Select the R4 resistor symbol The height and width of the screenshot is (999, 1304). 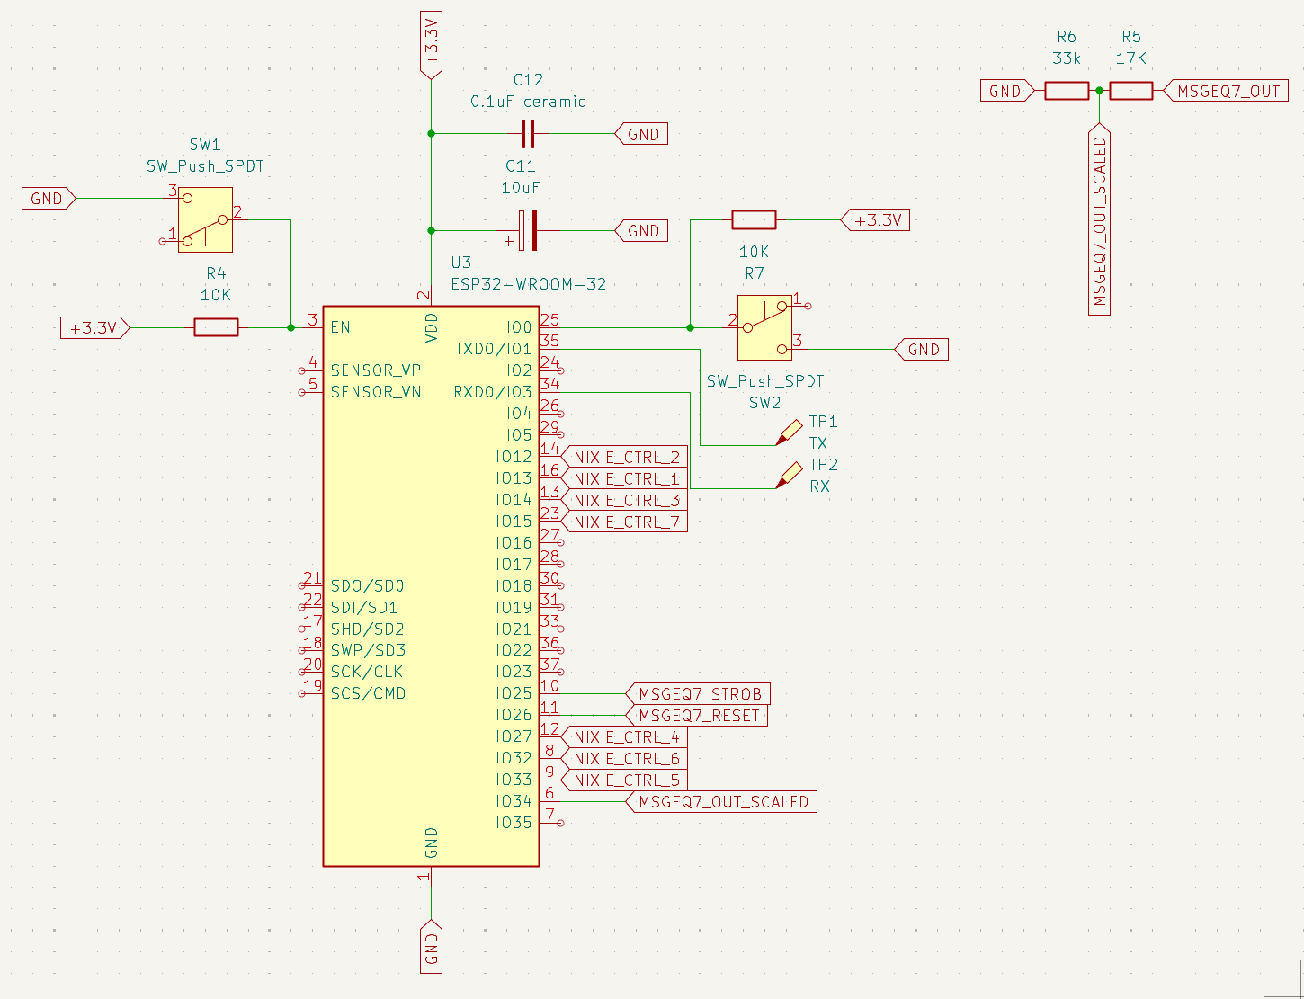(217, 328)
